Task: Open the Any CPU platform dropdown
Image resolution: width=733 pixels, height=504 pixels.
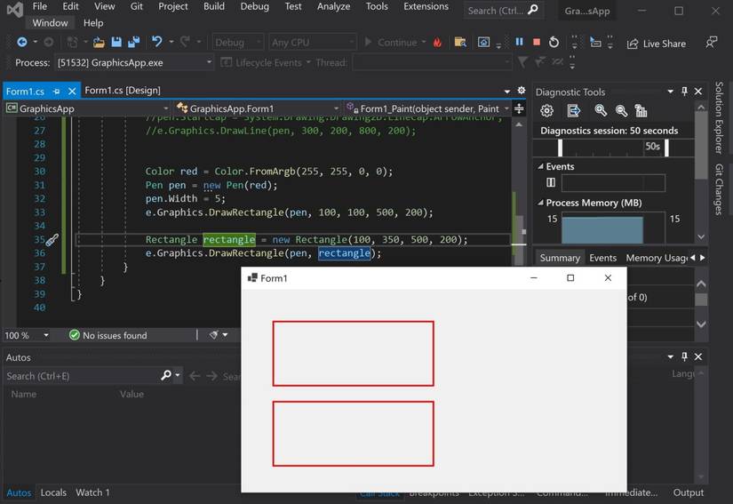Action: pos(312,43)
